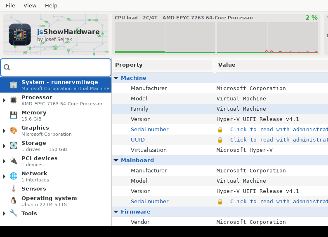The image size is (328, 237).
Task: Select the System building icon
Action: (14, 85)
